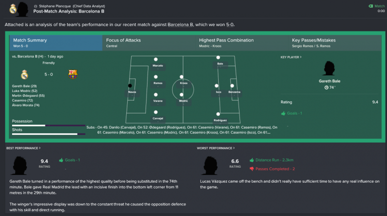The width and height of the screenshot is (387, 216).
Task: Open the Highest Pass Combination tab
Action: point(241,43)
